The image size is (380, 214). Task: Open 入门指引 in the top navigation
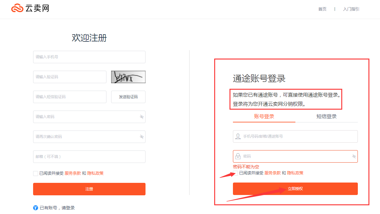(x=351, y=9)
